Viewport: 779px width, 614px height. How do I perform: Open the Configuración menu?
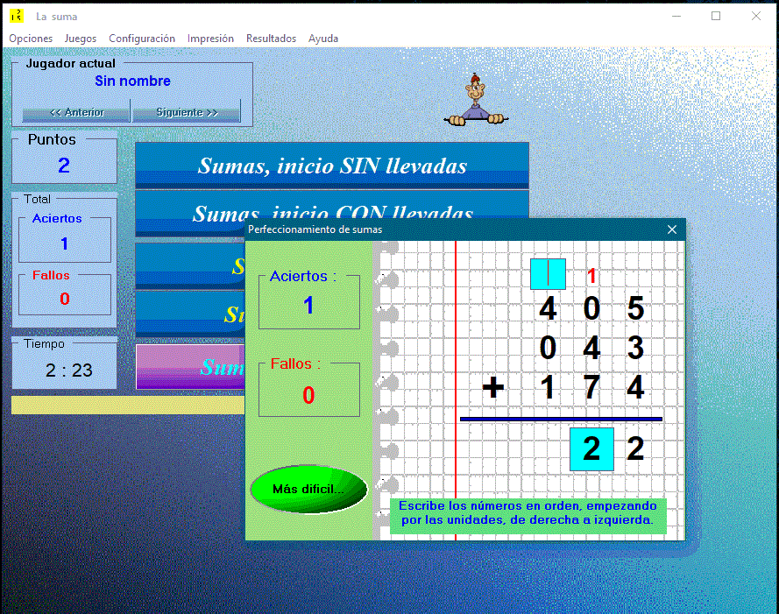(142, 39)
